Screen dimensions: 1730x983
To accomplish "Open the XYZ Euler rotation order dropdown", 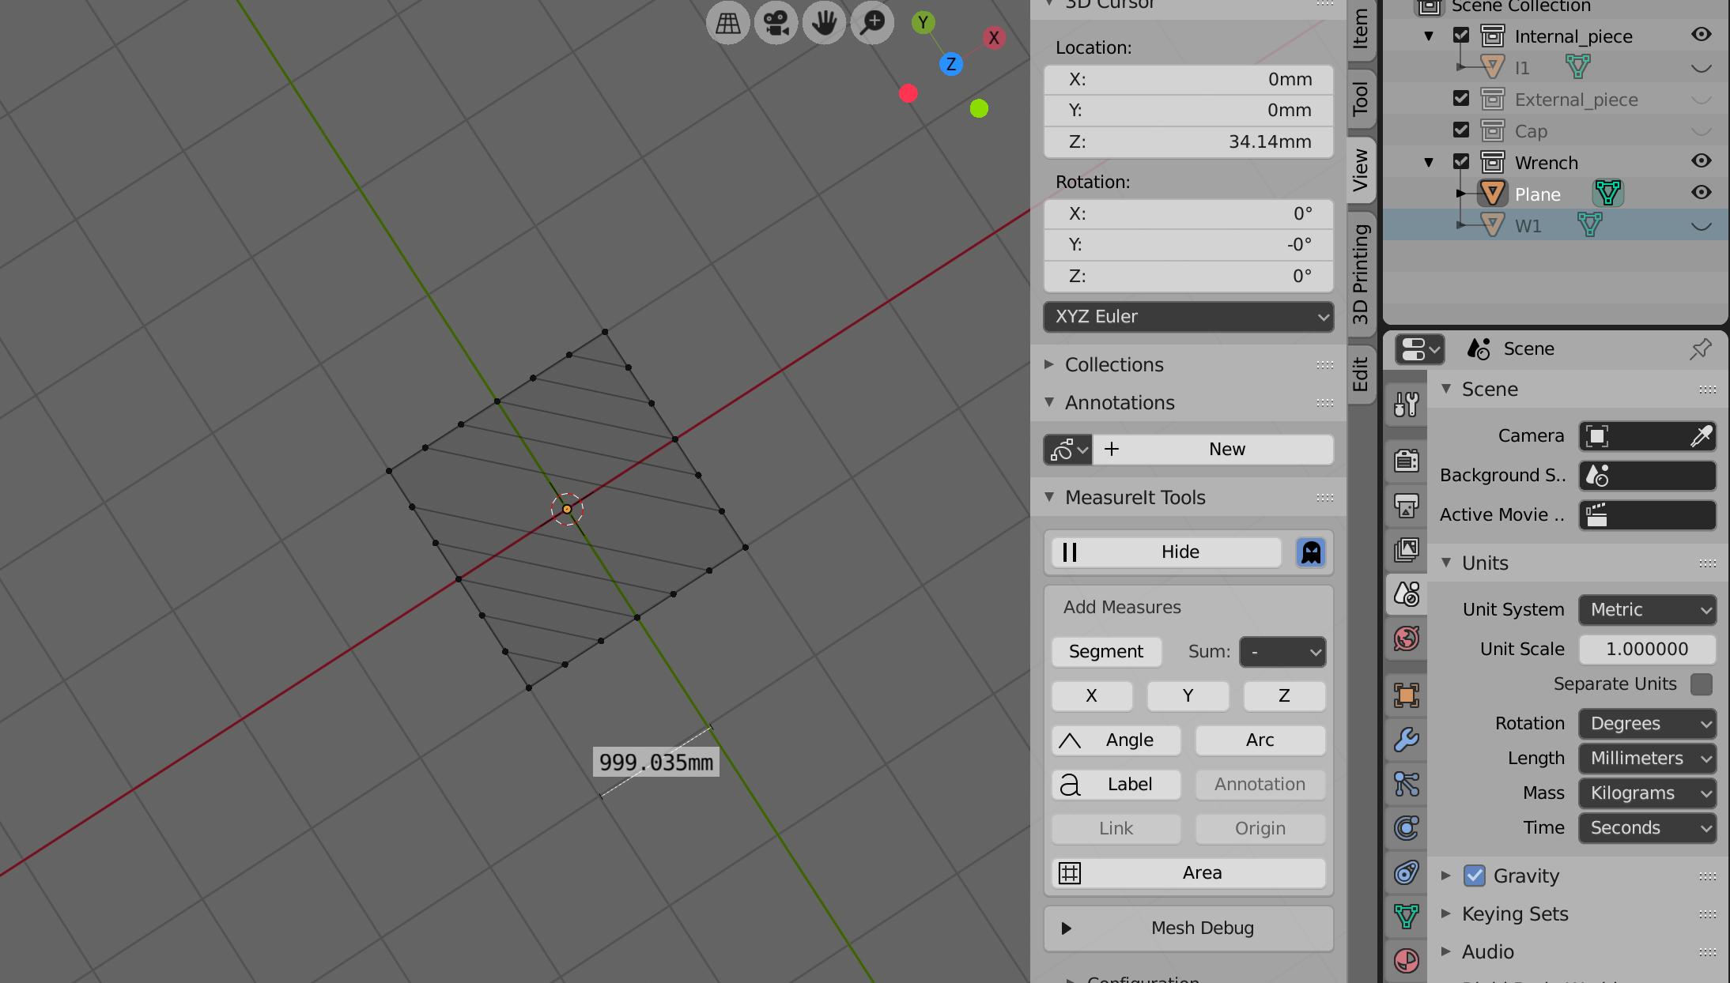I will 1188,316.
